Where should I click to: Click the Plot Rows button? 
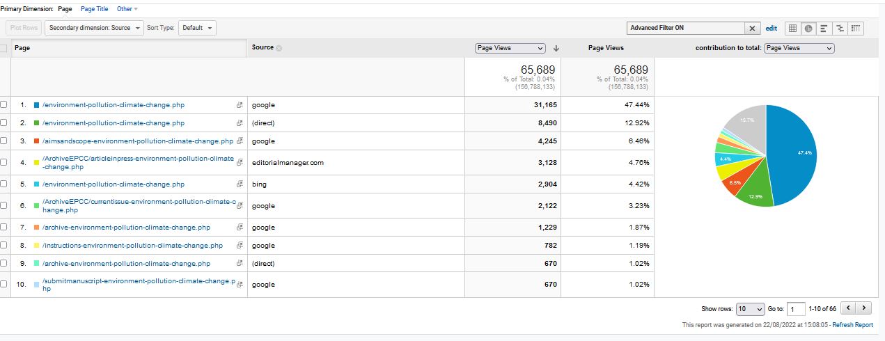coord(24,28)
